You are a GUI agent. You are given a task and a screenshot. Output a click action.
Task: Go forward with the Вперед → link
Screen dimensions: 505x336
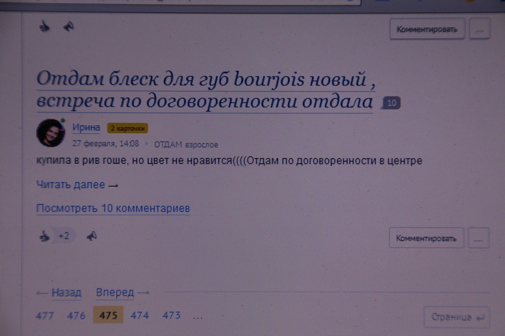[123, 292]
